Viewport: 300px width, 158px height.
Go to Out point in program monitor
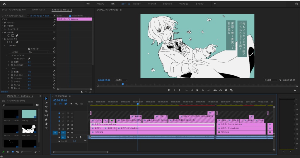pyautogui.click(x=208, y=90)
